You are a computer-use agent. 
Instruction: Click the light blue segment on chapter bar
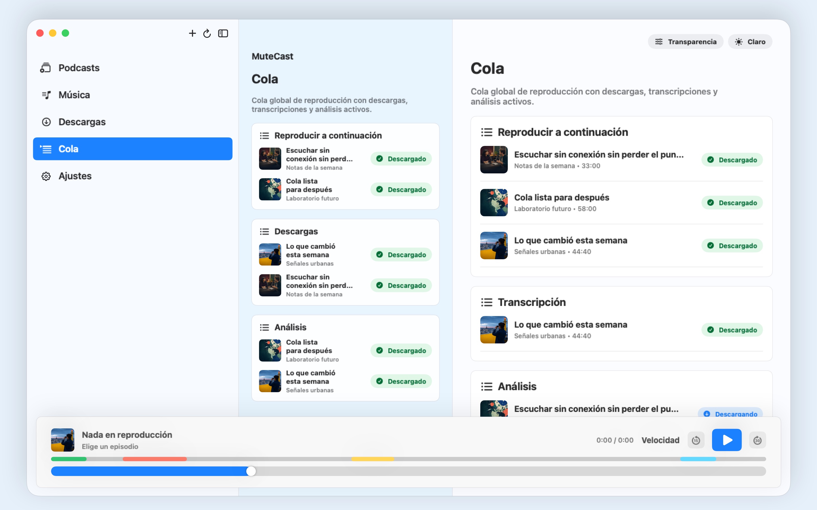[x=698, y=459]
